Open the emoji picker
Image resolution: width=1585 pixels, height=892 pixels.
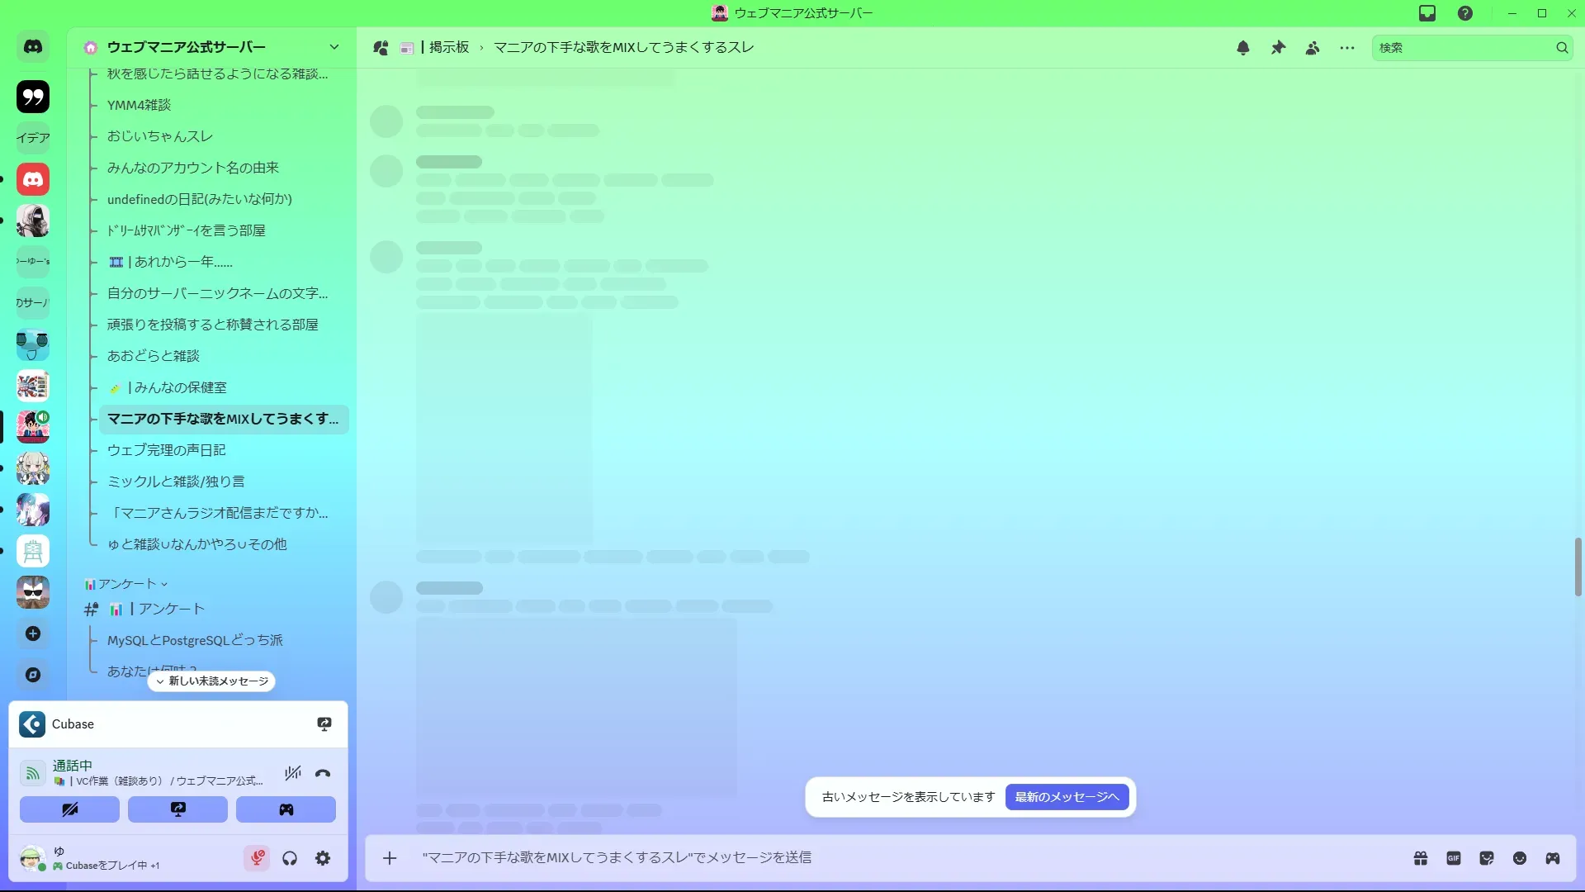[1520, 858]
